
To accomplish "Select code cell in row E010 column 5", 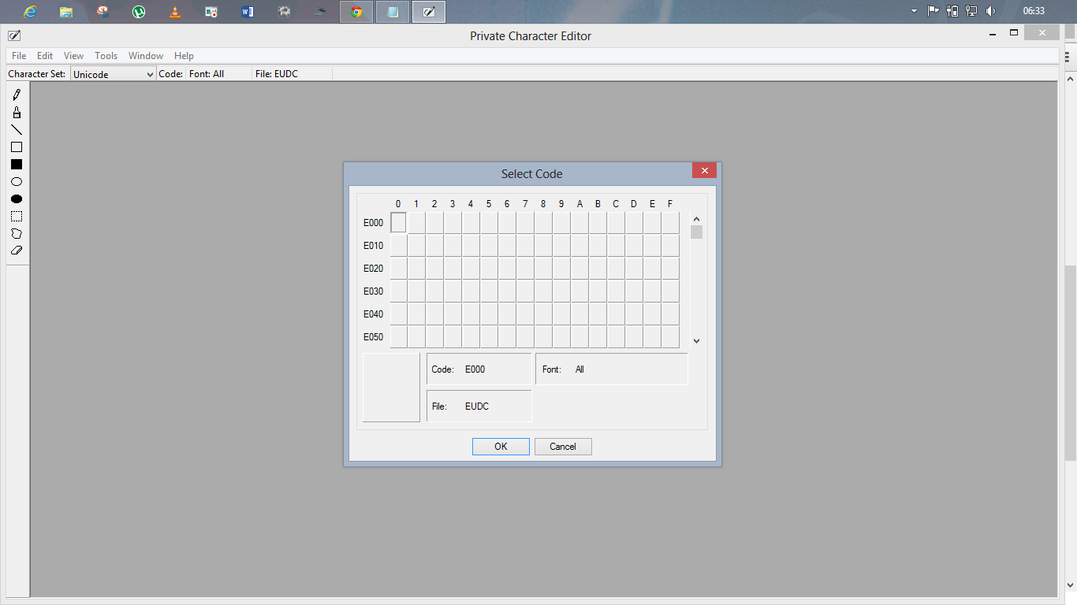I will point(489,246).
